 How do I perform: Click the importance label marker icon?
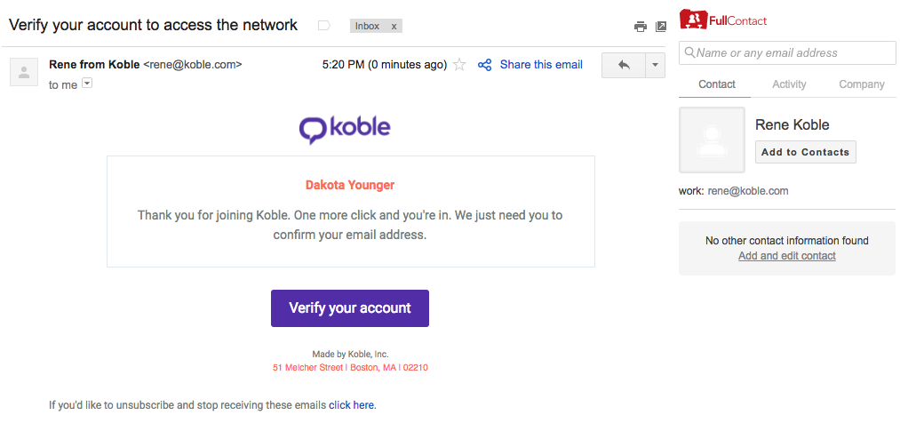coord(323,25)
